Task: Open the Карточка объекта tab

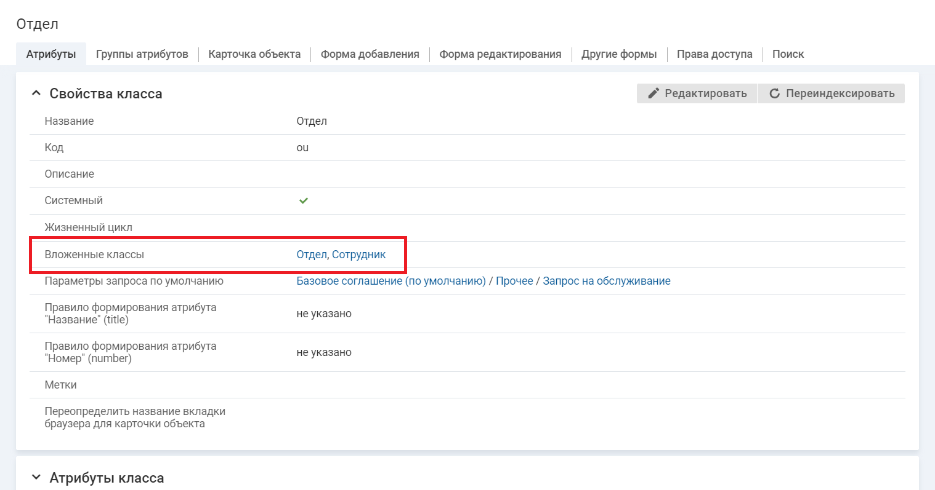Action: click(x=254, y=54)
